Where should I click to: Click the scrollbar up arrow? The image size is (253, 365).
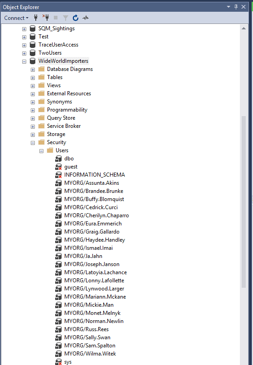point(243,28)
